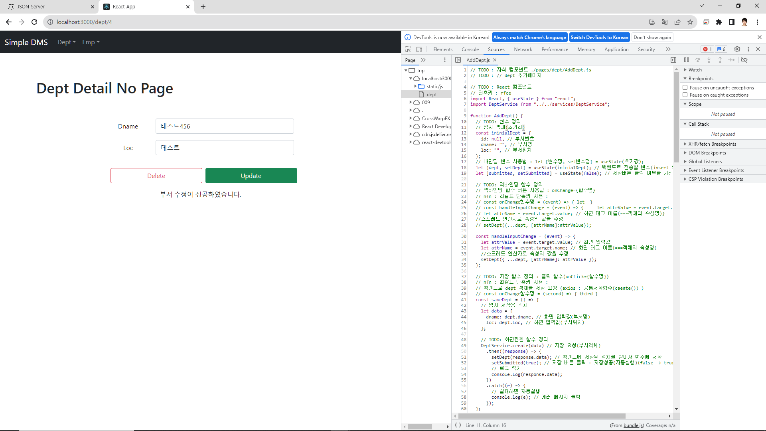
Task: Expand the static/js folder
Action: click(415, 86)
